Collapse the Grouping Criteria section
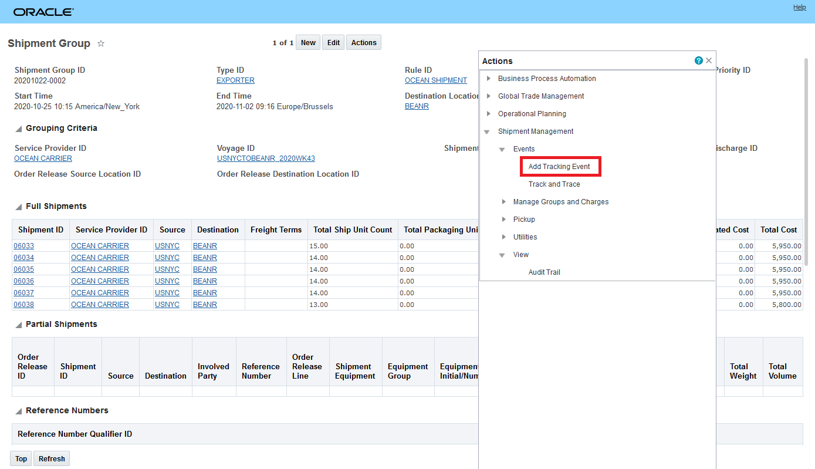 (19, 129)
